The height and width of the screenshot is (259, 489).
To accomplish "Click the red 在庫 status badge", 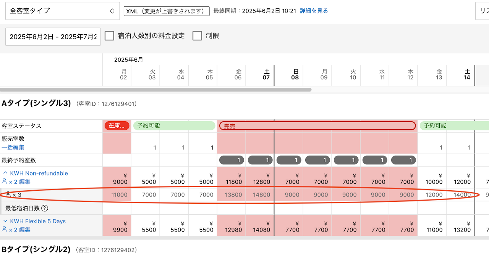I will [x=117, y=125].
